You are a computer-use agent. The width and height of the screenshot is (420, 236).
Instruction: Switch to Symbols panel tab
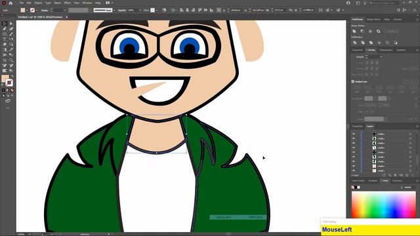pos(401,50)
